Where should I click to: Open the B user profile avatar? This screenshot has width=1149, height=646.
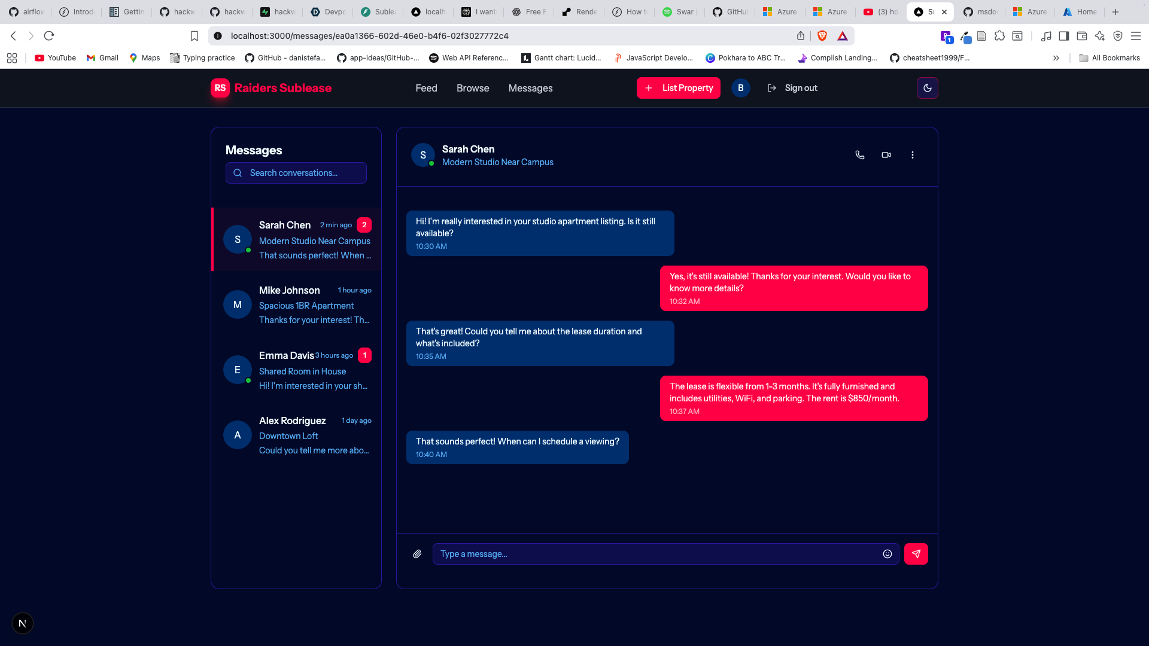pos(740,88)
